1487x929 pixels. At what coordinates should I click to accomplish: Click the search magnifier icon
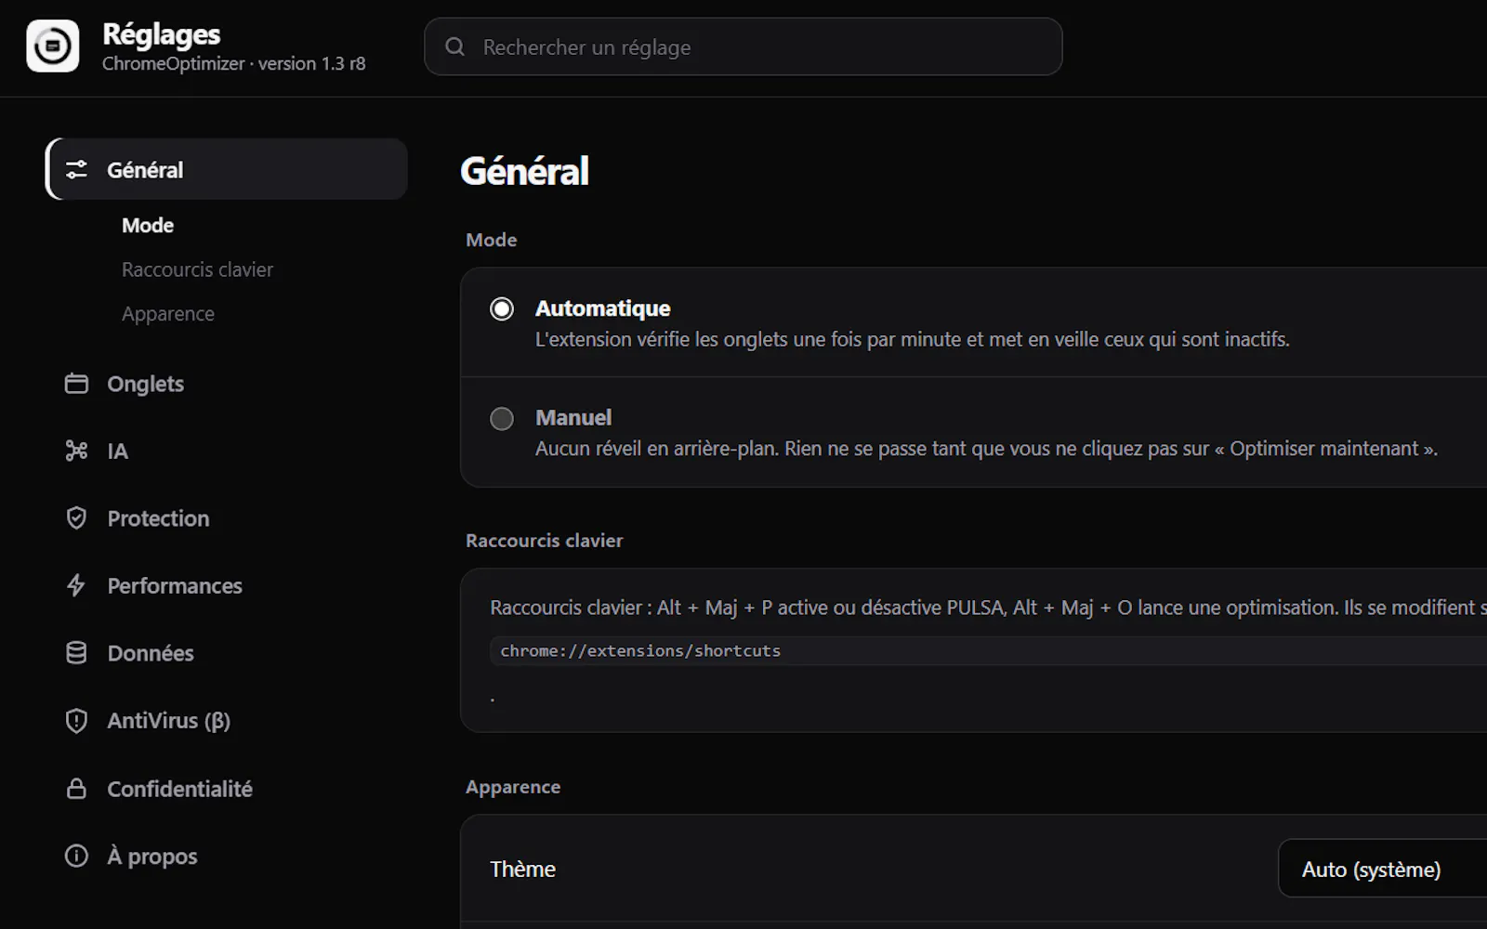click(454, 46)
